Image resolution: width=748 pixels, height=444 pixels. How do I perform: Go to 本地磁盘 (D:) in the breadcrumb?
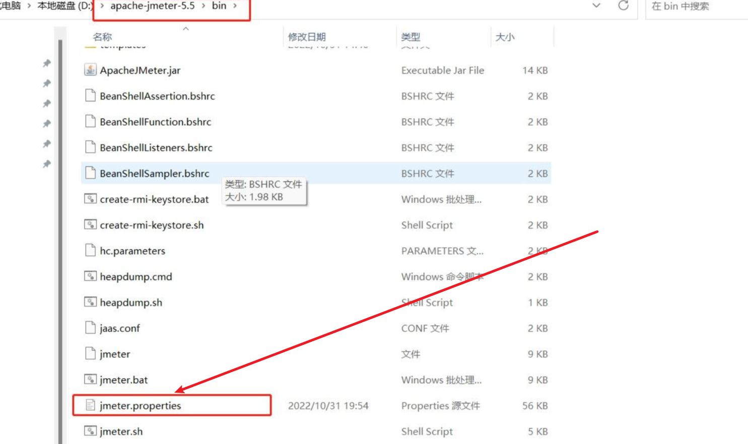[x=65, y=6]
